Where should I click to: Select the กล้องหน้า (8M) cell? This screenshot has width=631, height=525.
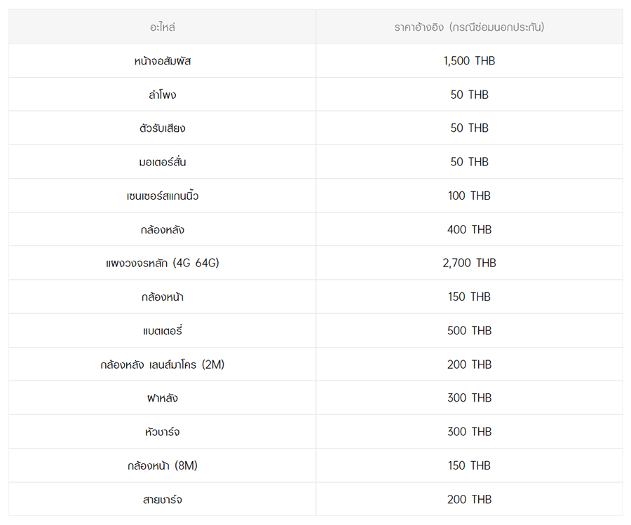pos(162,465)
